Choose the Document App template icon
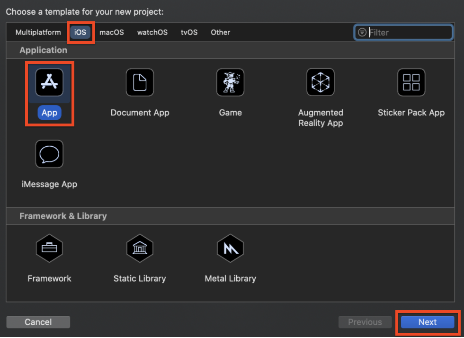The image size is (464, 338). coord(140,83)
